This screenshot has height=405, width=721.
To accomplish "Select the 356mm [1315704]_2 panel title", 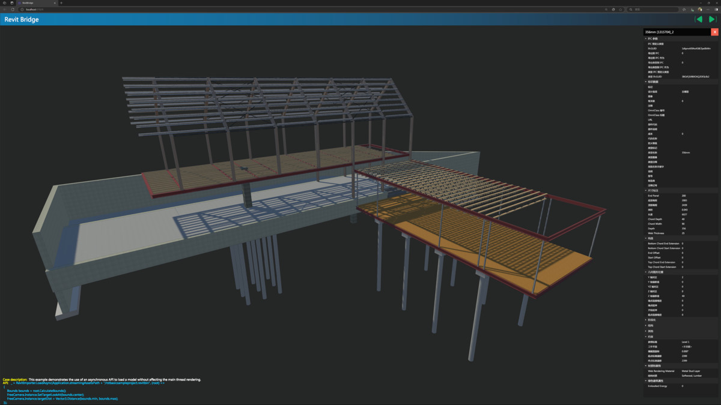I will [x=659, y=32].
